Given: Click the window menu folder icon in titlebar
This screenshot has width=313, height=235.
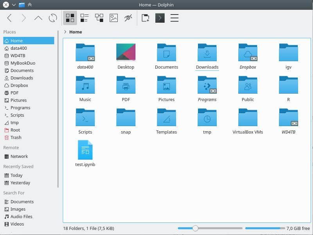Looking at the screenshot, I should coord(22,5).
